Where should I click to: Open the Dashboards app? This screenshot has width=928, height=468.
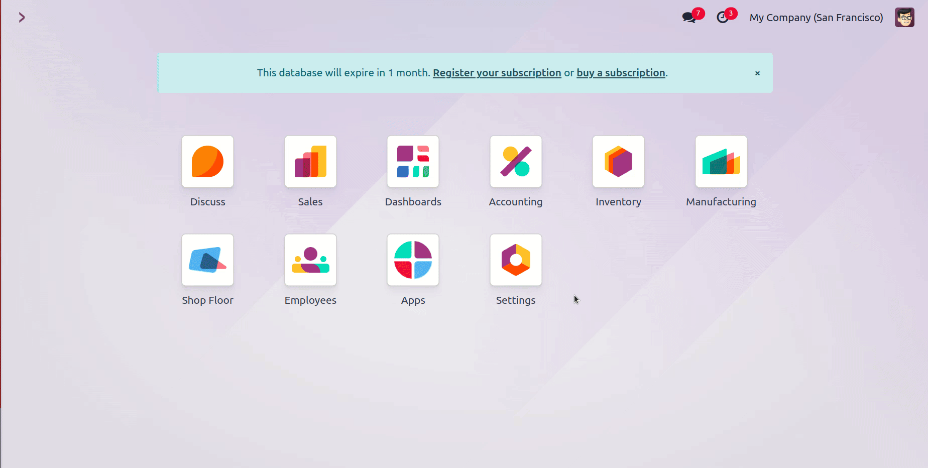413,162
